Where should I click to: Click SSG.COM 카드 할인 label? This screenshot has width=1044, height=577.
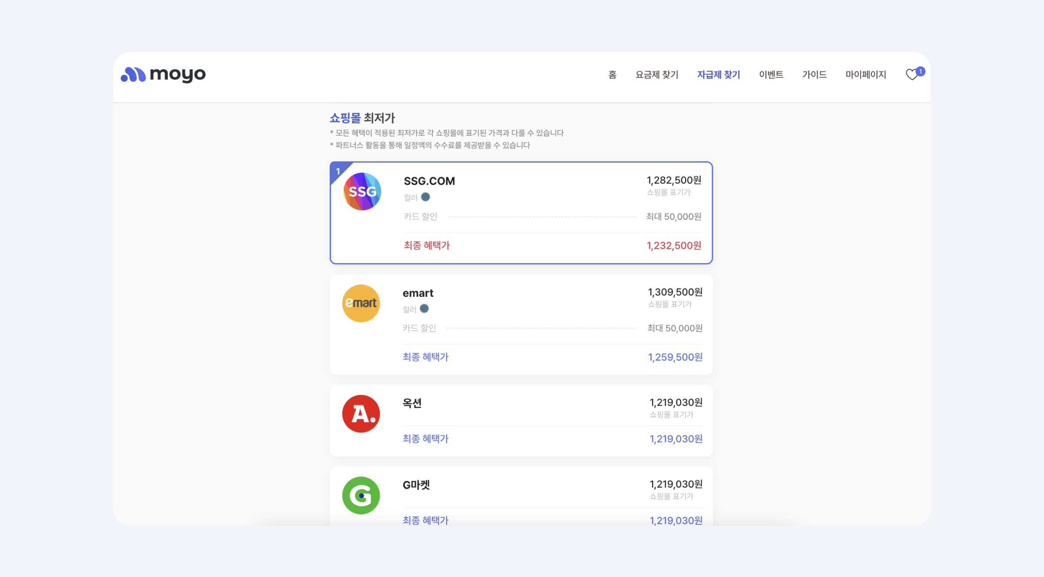coord(420,216)
